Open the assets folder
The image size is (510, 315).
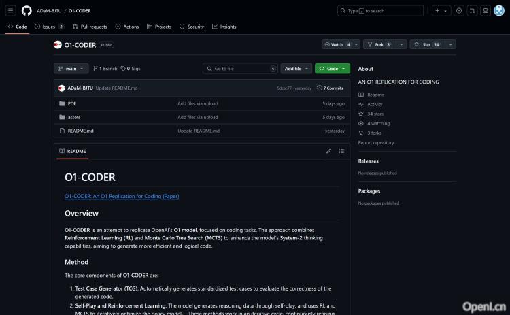coord(74,117)
